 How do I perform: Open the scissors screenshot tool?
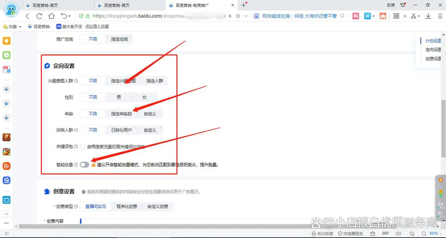(x=413, y=16)
